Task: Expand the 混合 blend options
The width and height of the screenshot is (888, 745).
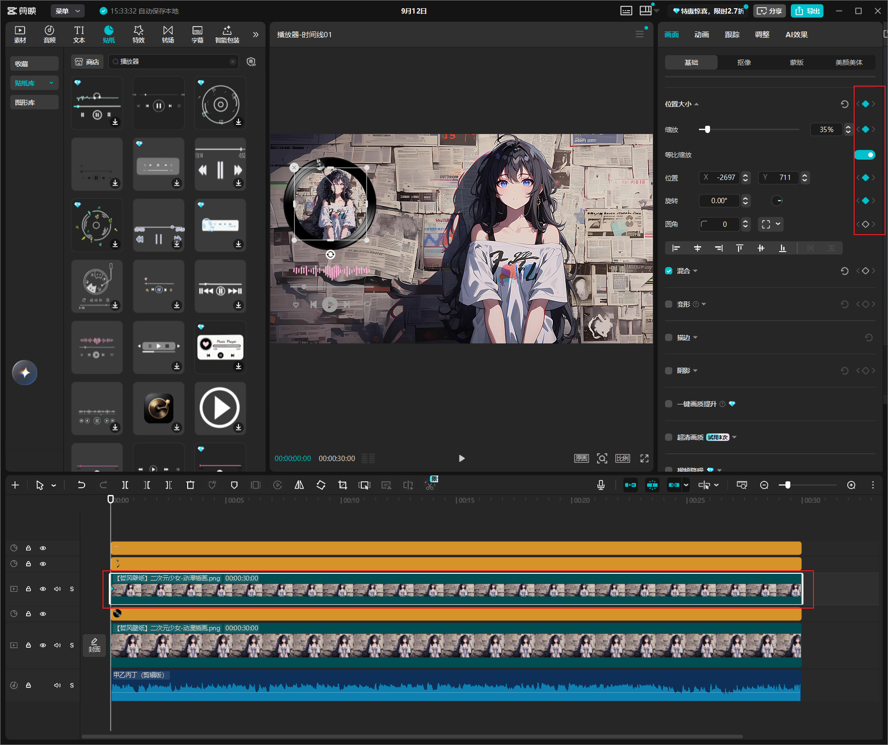Action: pyautogui.click(x=695, y=271)
